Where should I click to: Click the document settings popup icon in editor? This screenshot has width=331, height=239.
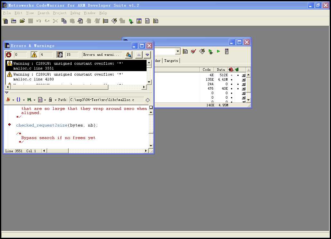click(40, 100)
